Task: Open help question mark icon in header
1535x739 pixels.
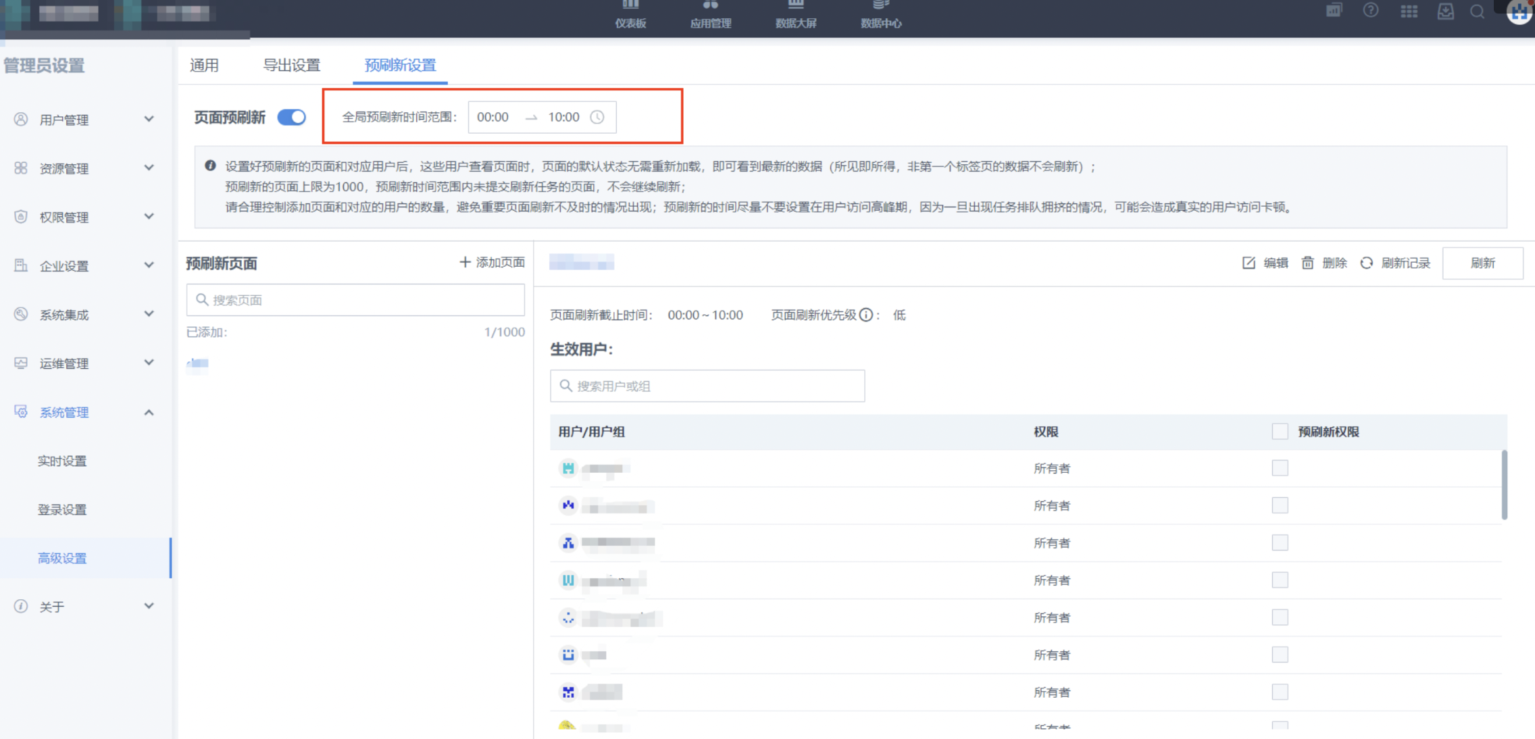Action: (x=1370, y=11)
